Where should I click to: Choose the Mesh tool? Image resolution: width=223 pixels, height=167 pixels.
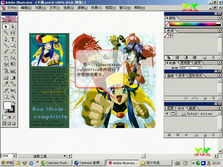click(x=6, y=78)
